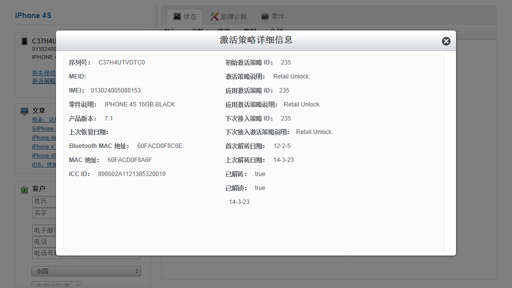Click Retail Unlock. beside 激活策略说明

click(x=291, y=76)
